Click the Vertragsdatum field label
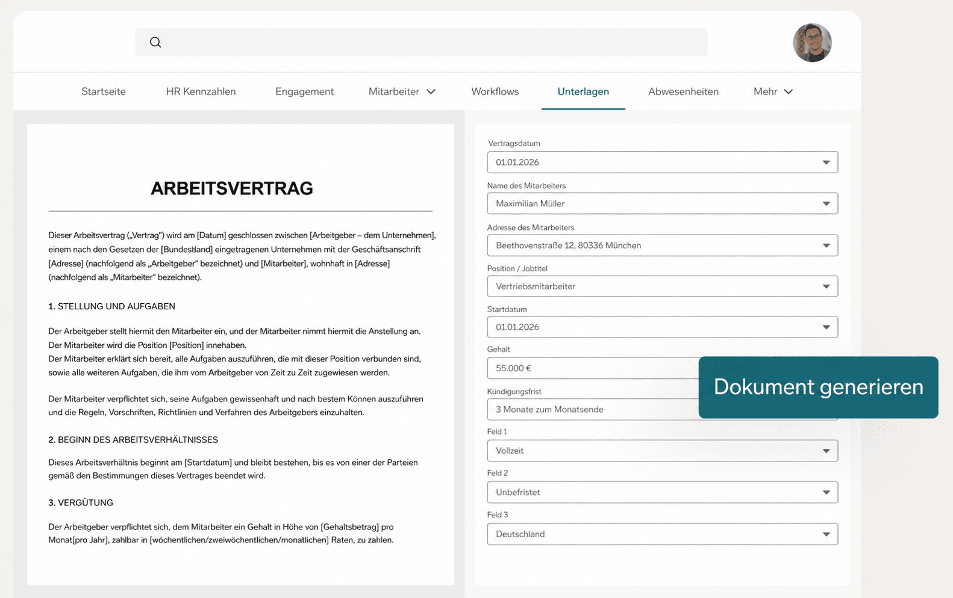 pos(514,143)
